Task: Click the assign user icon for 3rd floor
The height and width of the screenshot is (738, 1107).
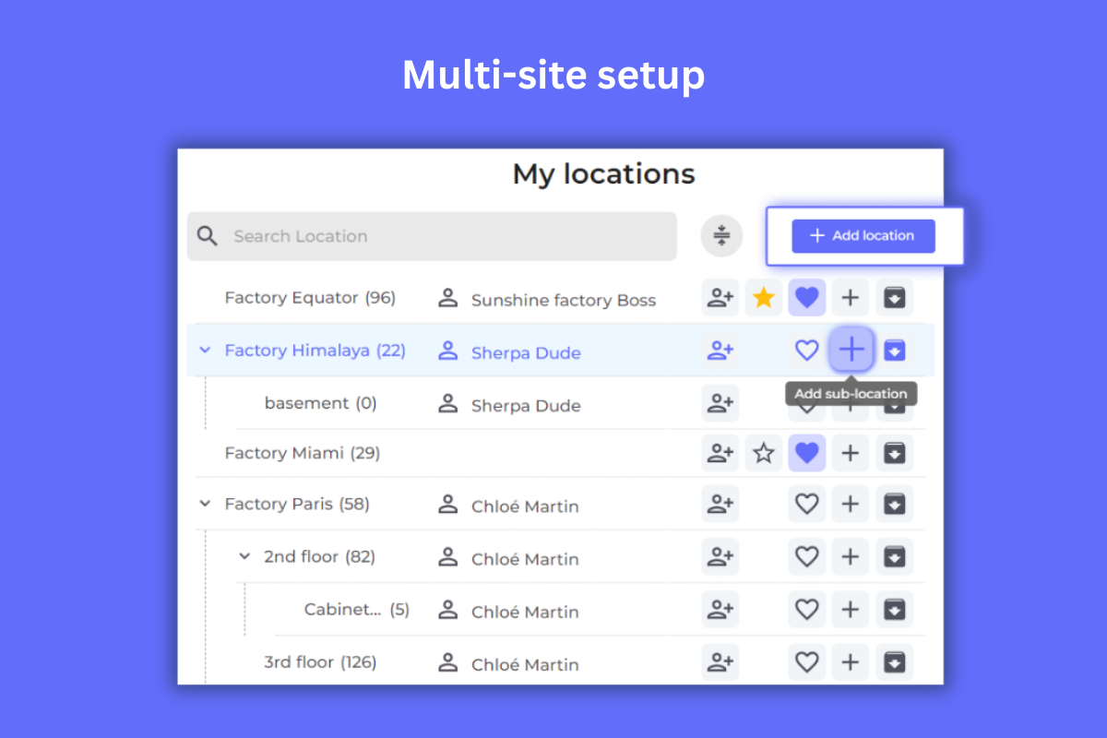Action: [x=720, y=661]
